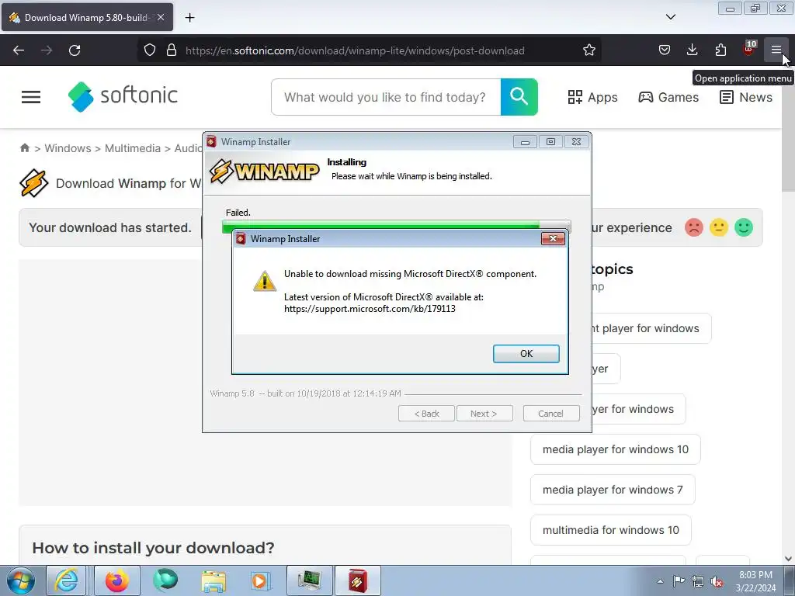Open the News menu item
This screenshot has width=795, height=596.
coord(746,97)
